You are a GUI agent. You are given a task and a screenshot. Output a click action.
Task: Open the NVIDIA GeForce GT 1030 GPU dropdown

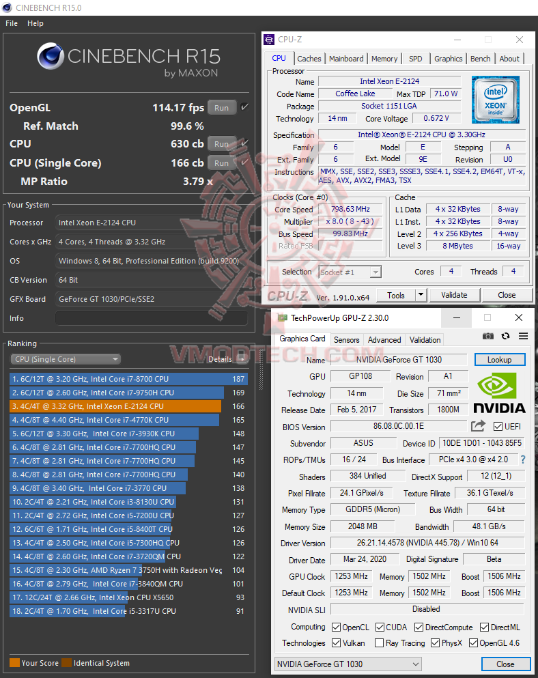[348, 664]
